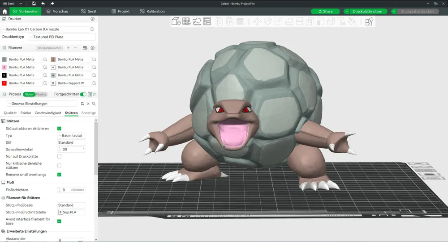Switch to the Kalibration tab
The height and width of the screenshot is (242, 448).
click(152, 12)
